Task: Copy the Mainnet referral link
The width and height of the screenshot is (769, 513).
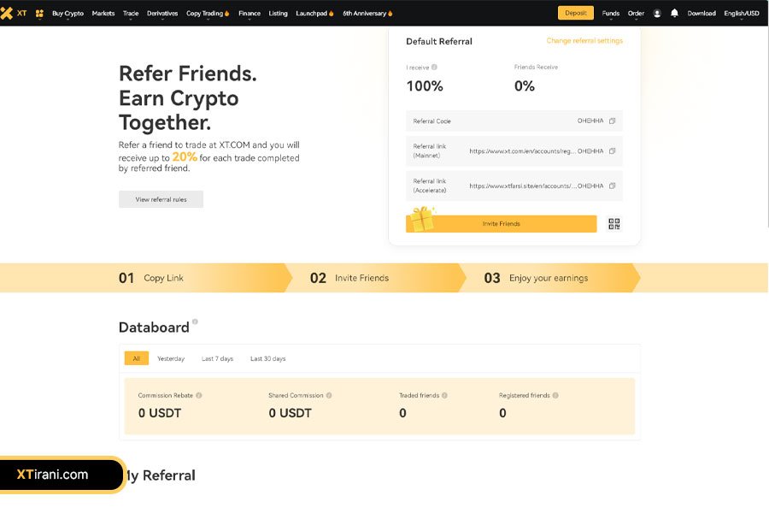Action: [x=613, y=151]
